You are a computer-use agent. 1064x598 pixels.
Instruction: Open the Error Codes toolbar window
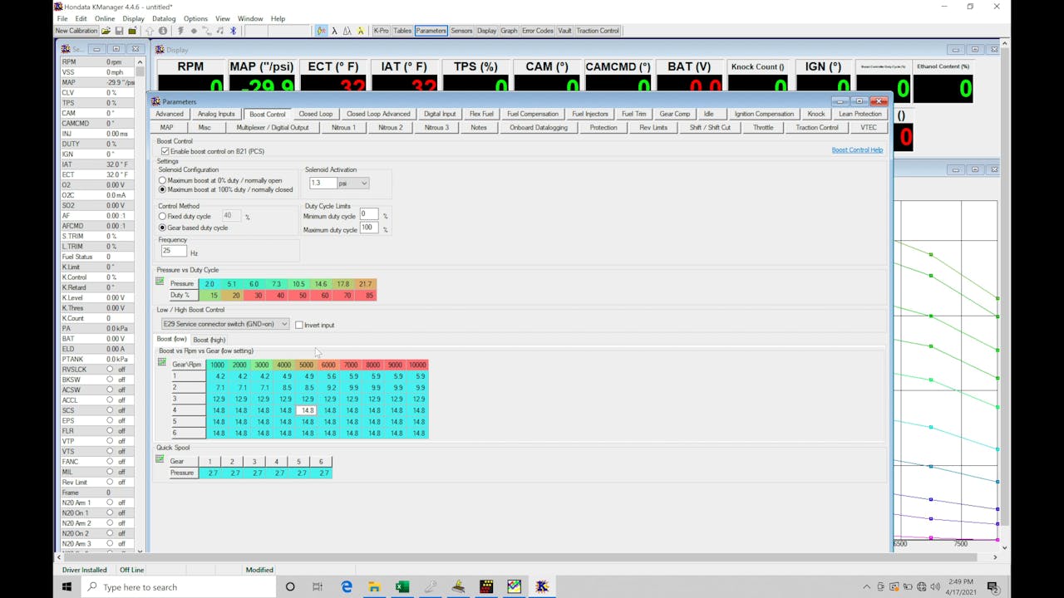pyautogui.click(x=537, y=31)
